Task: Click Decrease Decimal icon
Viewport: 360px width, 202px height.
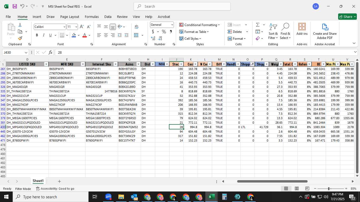Action: (x=160, y=38)
